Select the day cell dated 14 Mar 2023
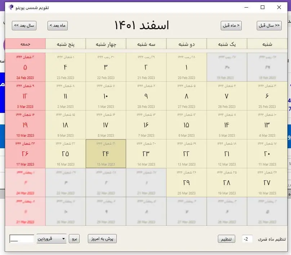The image size is (291, 255). click(x=146, y=154)
